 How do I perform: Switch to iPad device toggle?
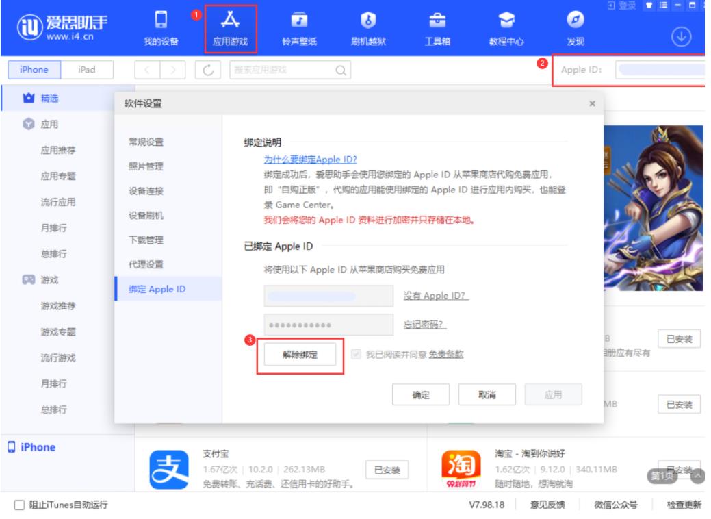[x=87, y=69]
